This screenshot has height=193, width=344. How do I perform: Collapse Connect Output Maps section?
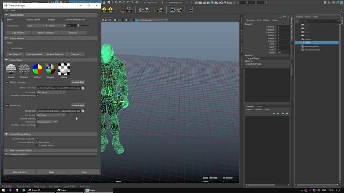6,135
